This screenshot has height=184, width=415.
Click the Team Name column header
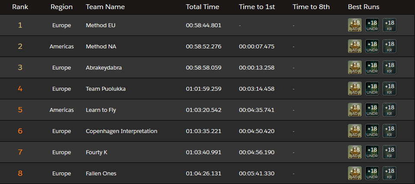click(105, 7)
